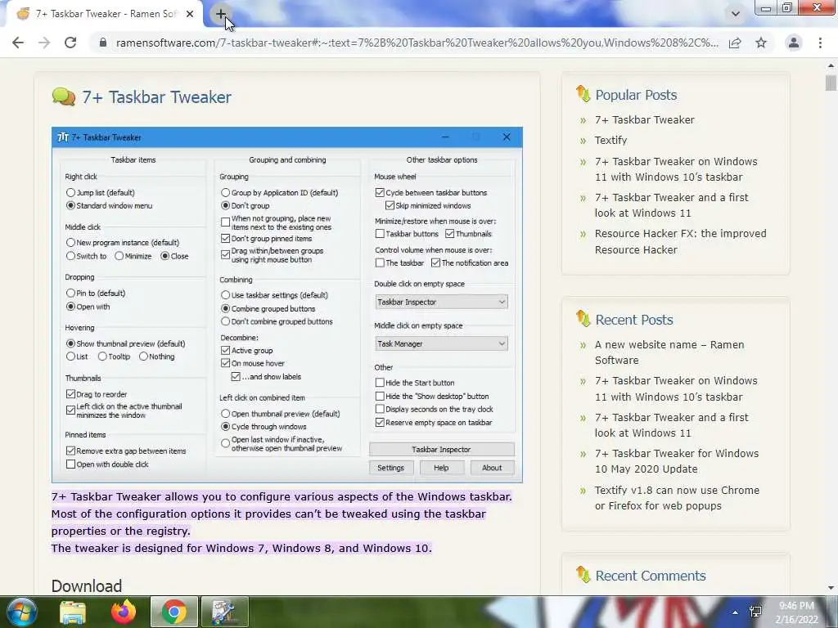The image size is (838, 628).
Task: Open popular post '7+ Taskbar Tweaker'
Action: tap(645, 120)
